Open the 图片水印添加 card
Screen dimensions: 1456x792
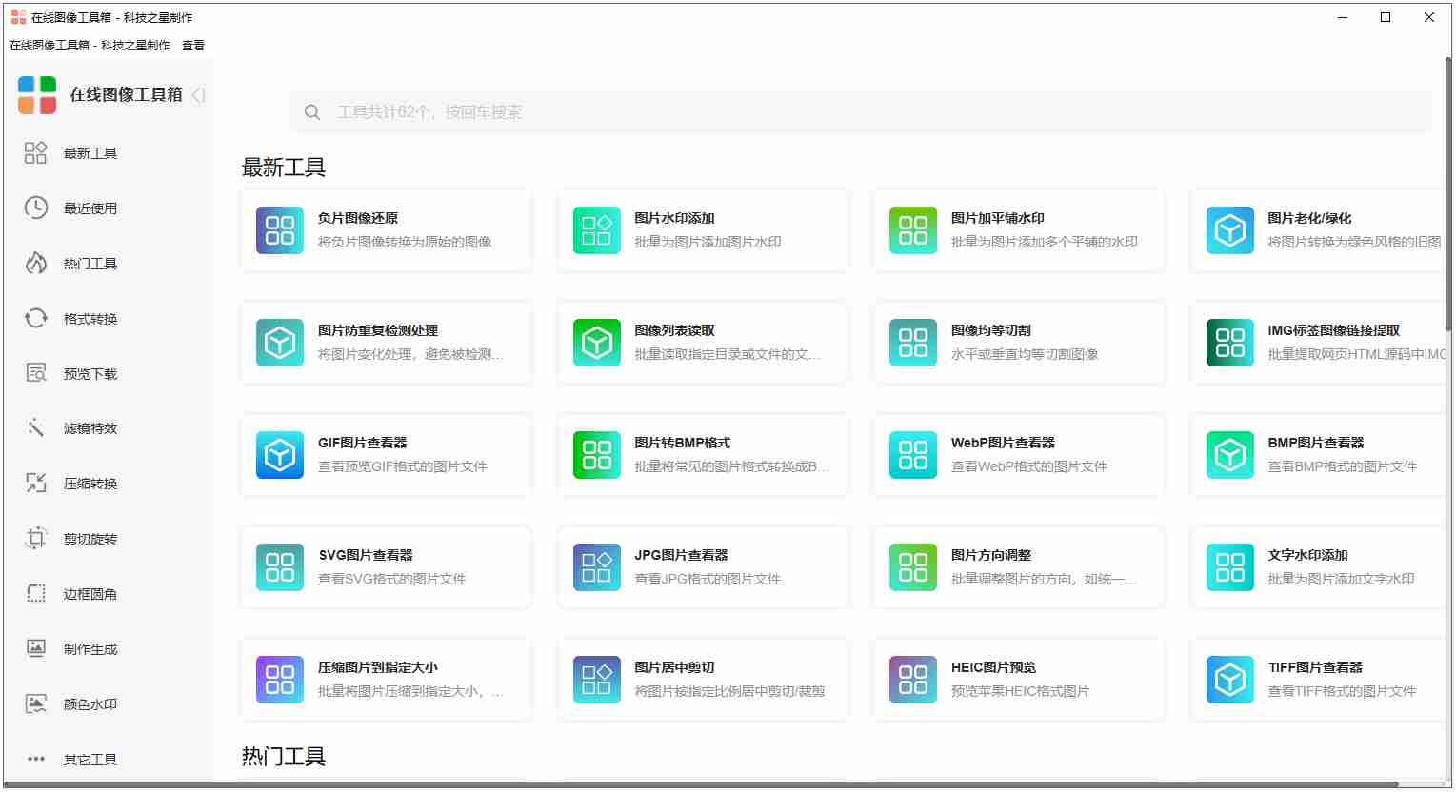[x=703, y=229]
